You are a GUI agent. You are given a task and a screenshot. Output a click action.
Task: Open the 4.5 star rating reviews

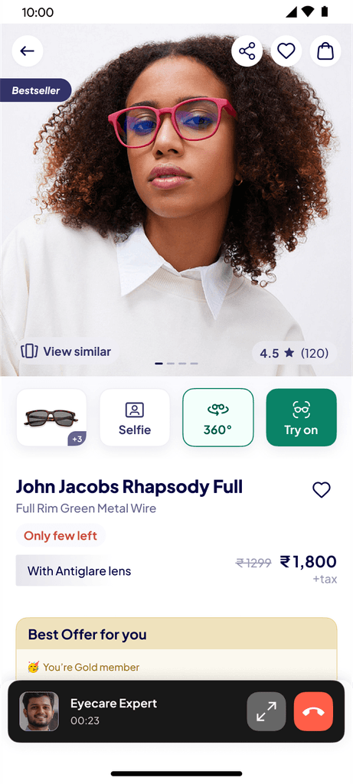coord(294,354)
